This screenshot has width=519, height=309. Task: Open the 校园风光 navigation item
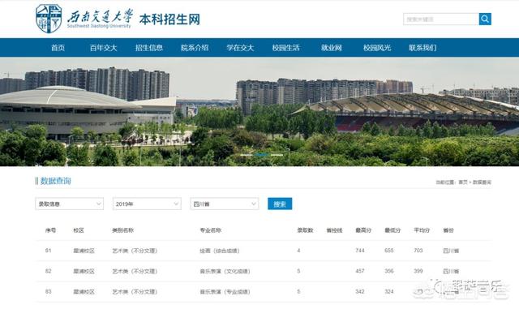(377, 48)
